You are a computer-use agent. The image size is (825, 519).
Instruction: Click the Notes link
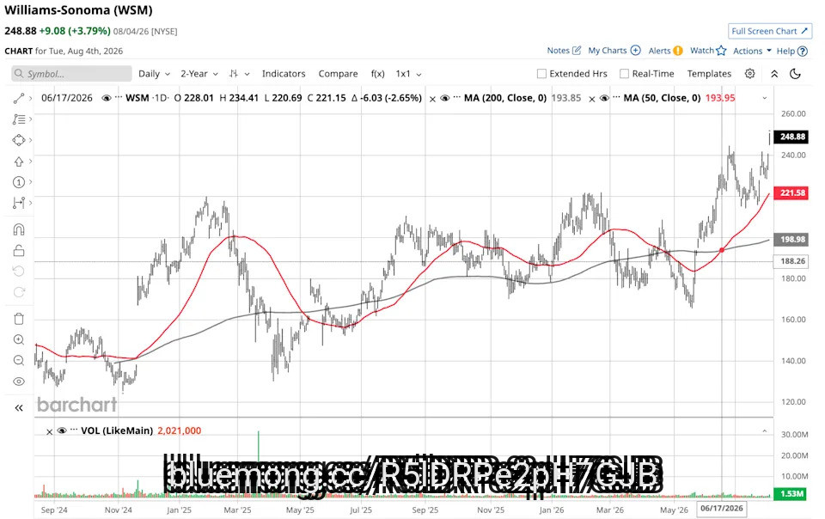point(558,51)
